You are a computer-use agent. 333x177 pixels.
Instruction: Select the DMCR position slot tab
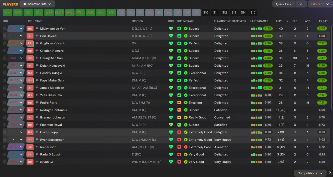tap(59, 12)
